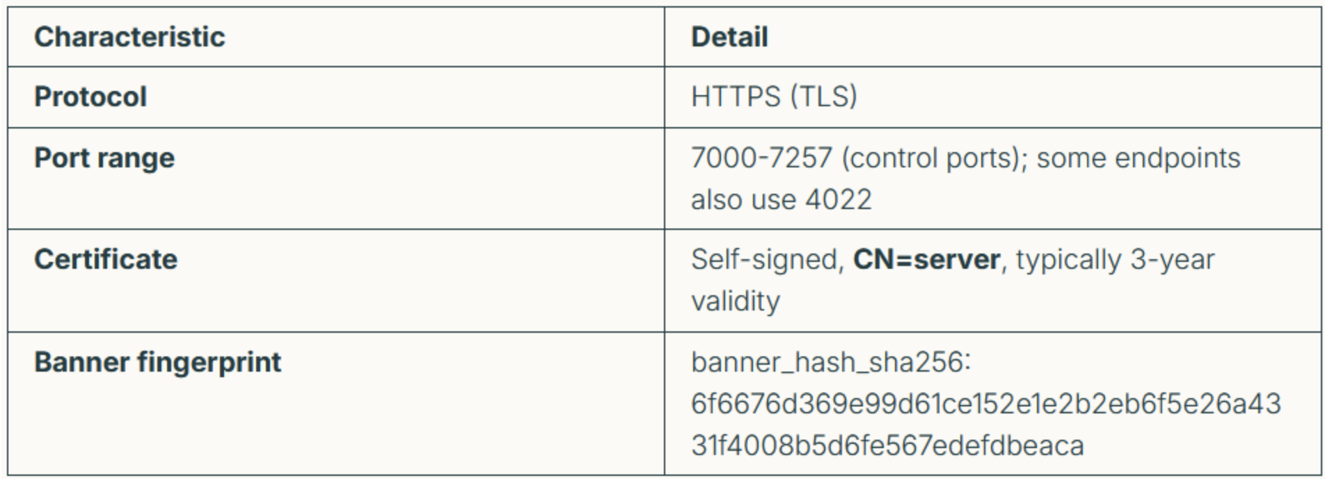
Task: Click the hash line starting 6f6676d369
Action: tap(986, 404)
